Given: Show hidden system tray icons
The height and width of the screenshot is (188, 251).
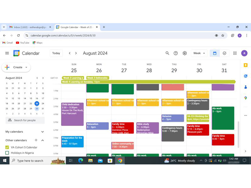Looking at the screenshot, I should 201,160.
